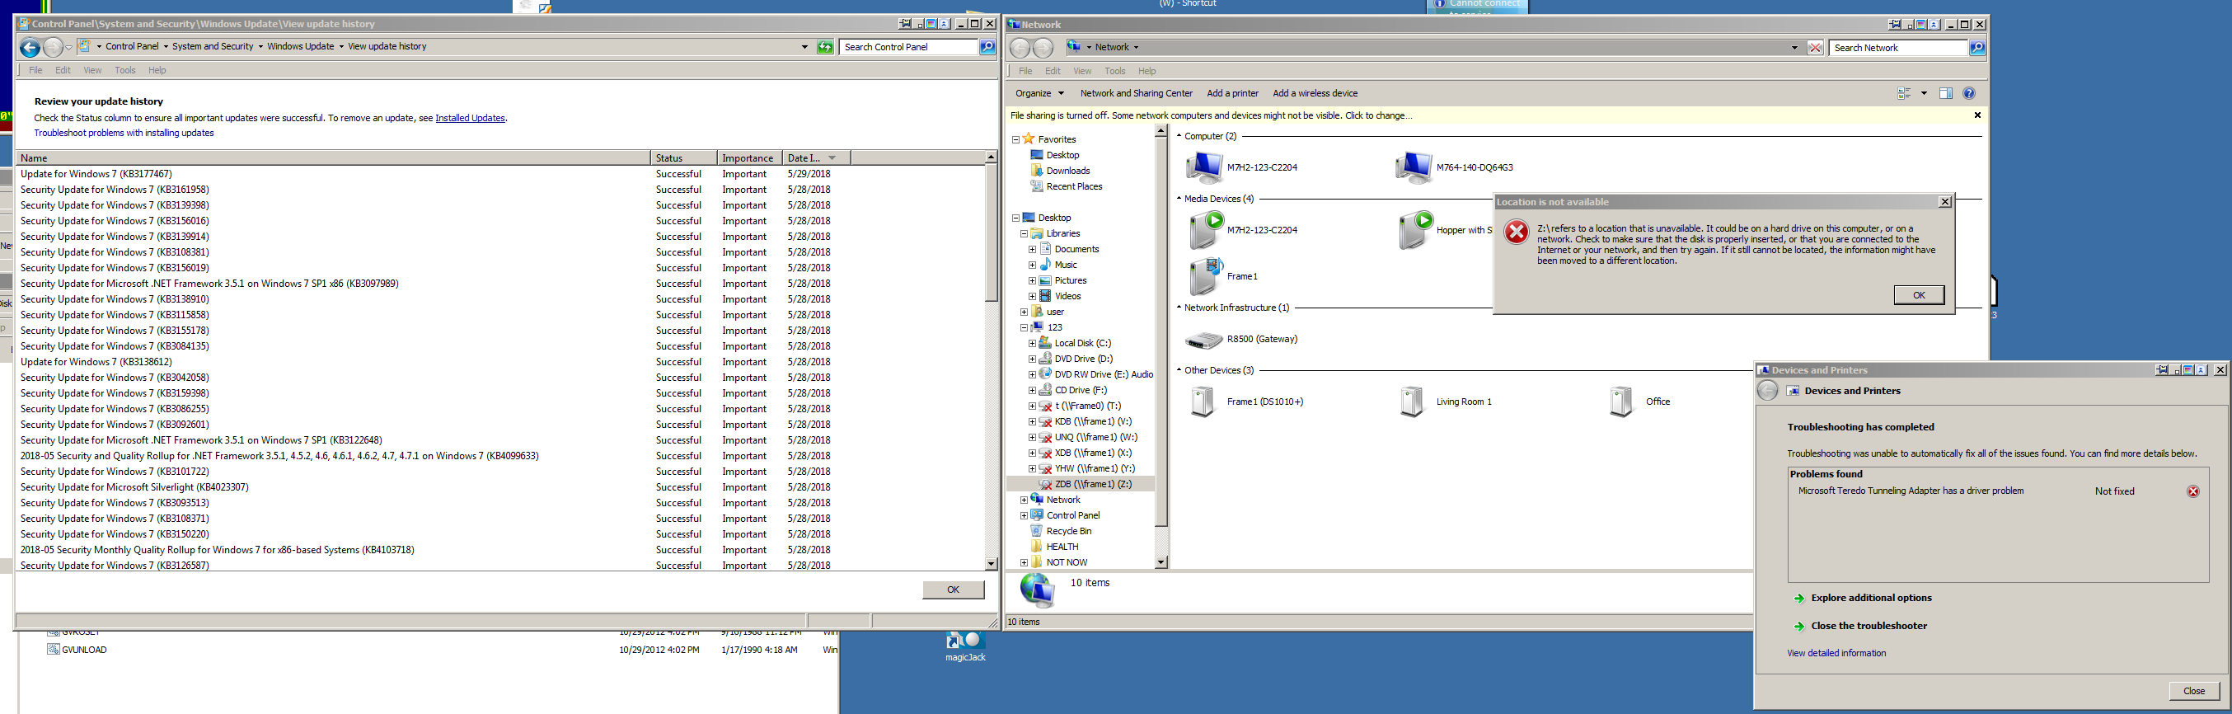2232x714 pixels.
Task: Open Help from the Network toolbar
Action: (1968, 94)
